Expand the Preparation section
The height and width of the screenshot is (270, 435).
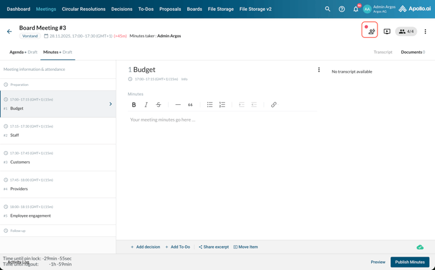(19, 85)
